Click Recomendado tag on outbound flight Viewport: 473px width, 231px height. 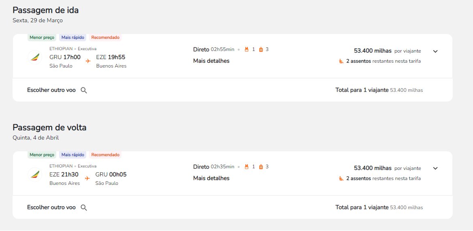coord(105,37)
